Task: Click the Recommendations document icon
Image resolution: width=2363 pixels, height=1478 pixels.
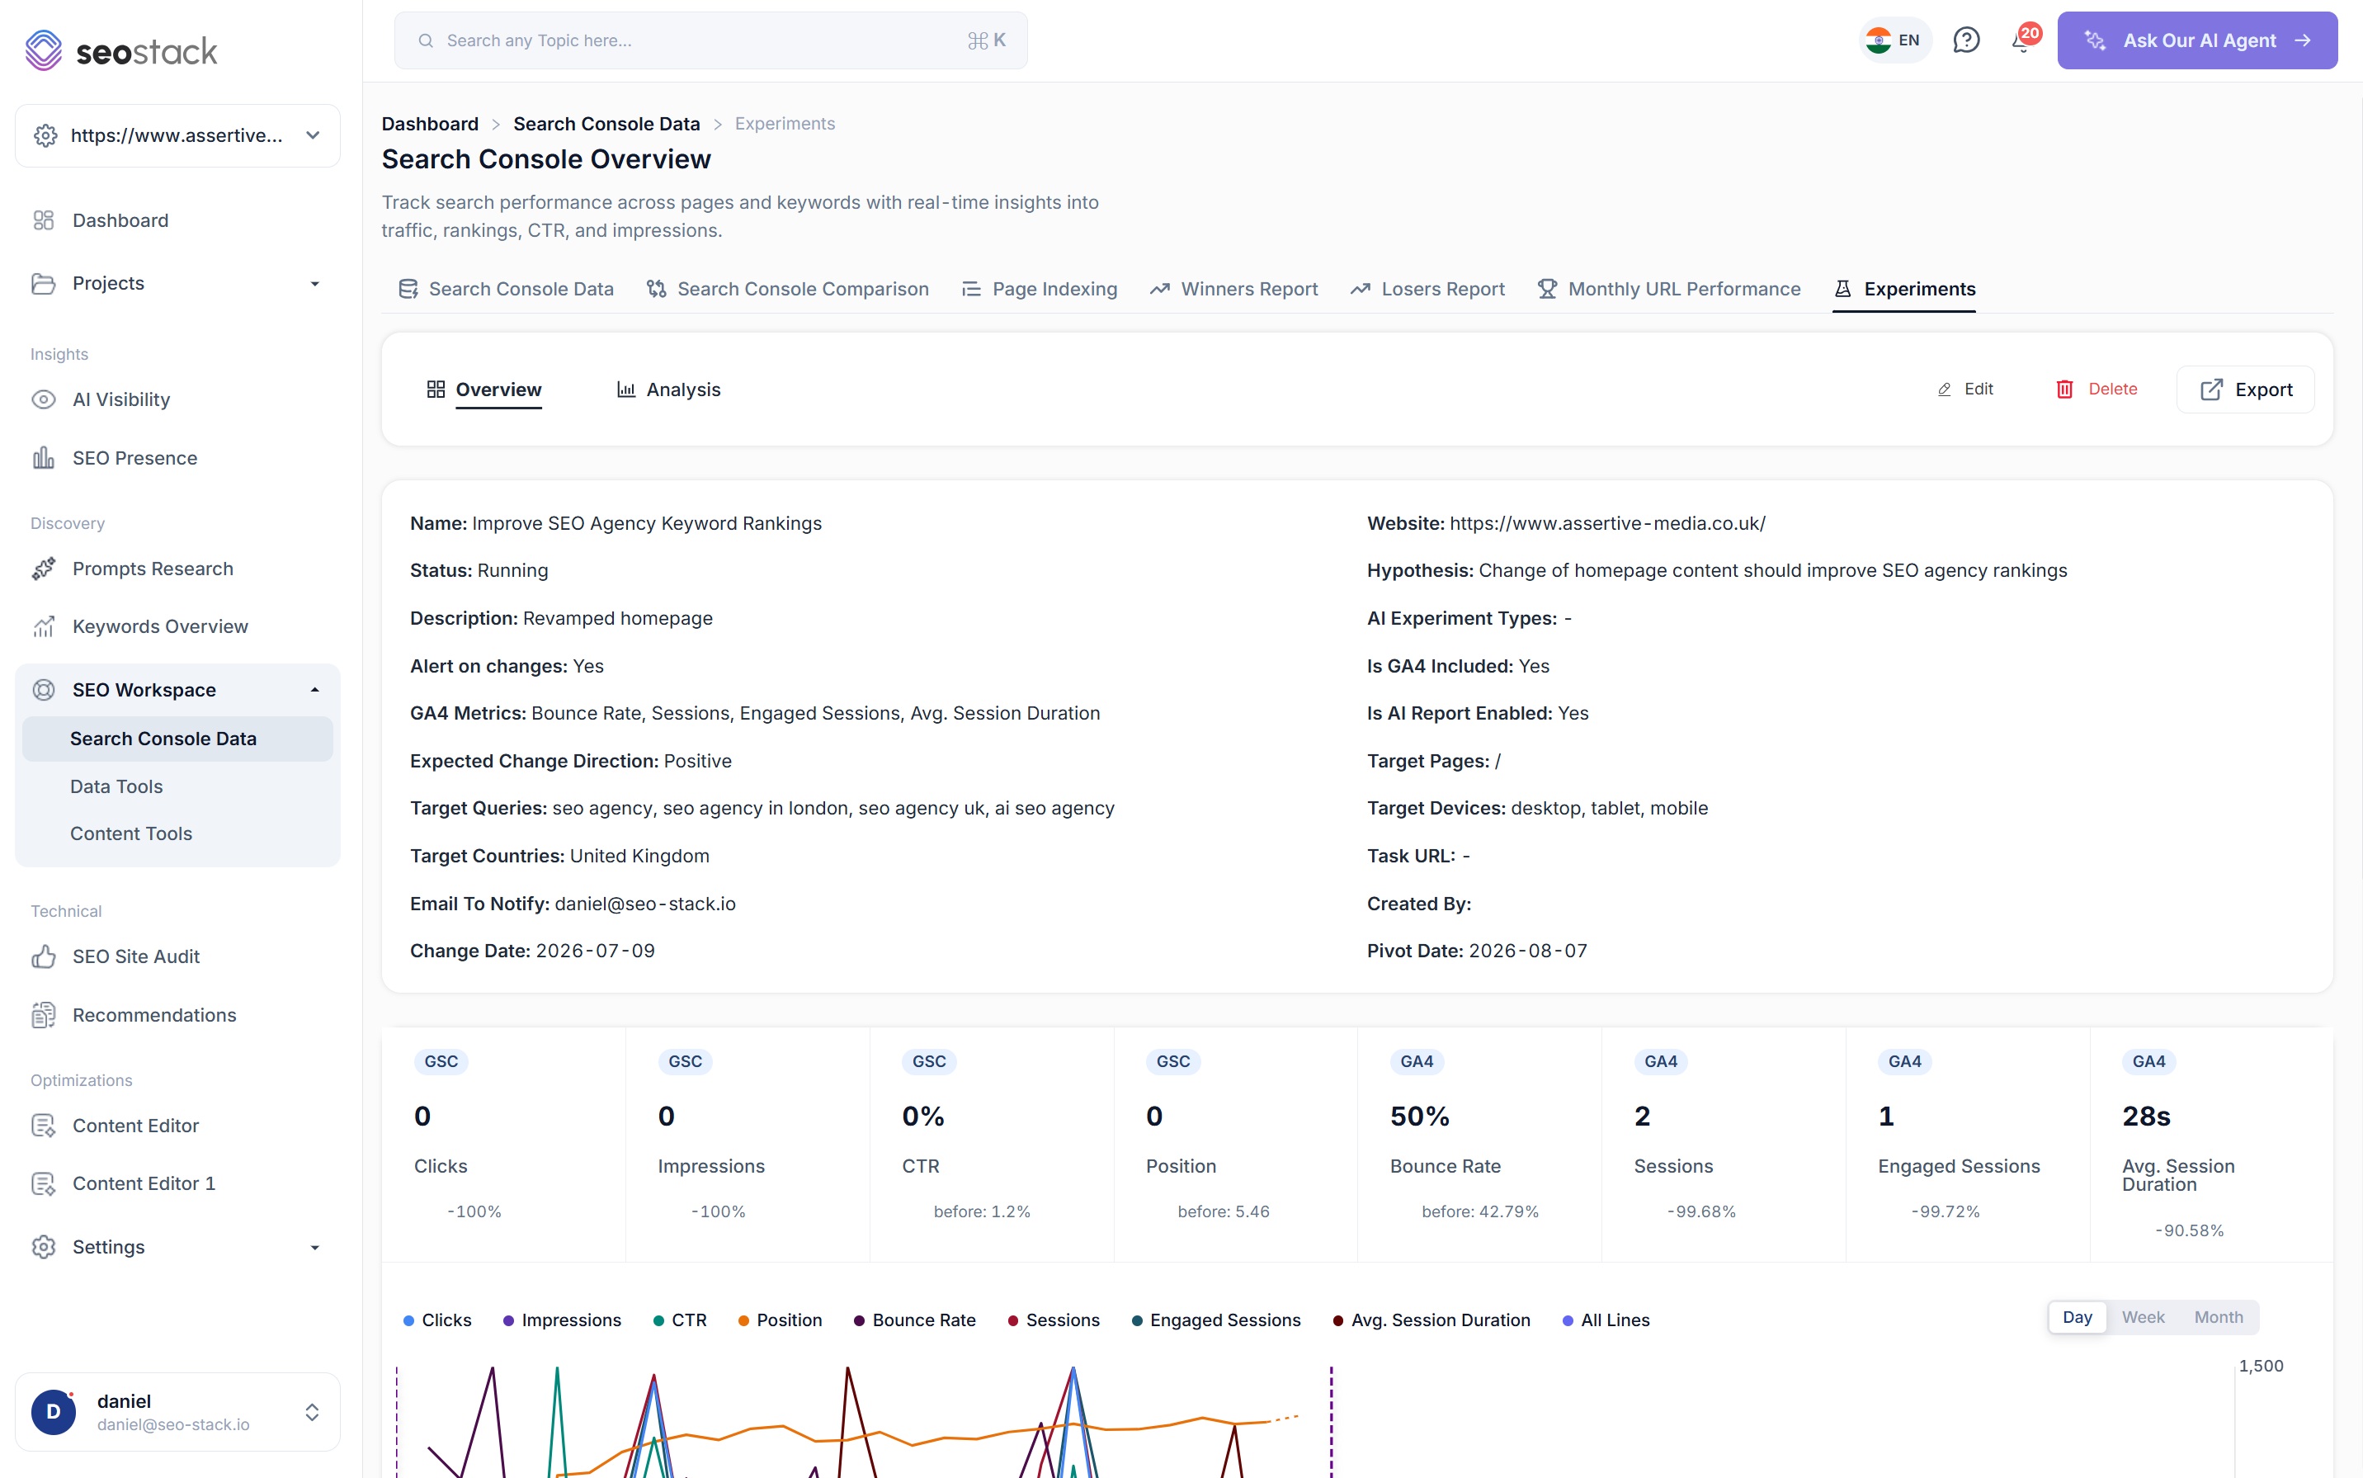Action: (x=43, y=1016)
